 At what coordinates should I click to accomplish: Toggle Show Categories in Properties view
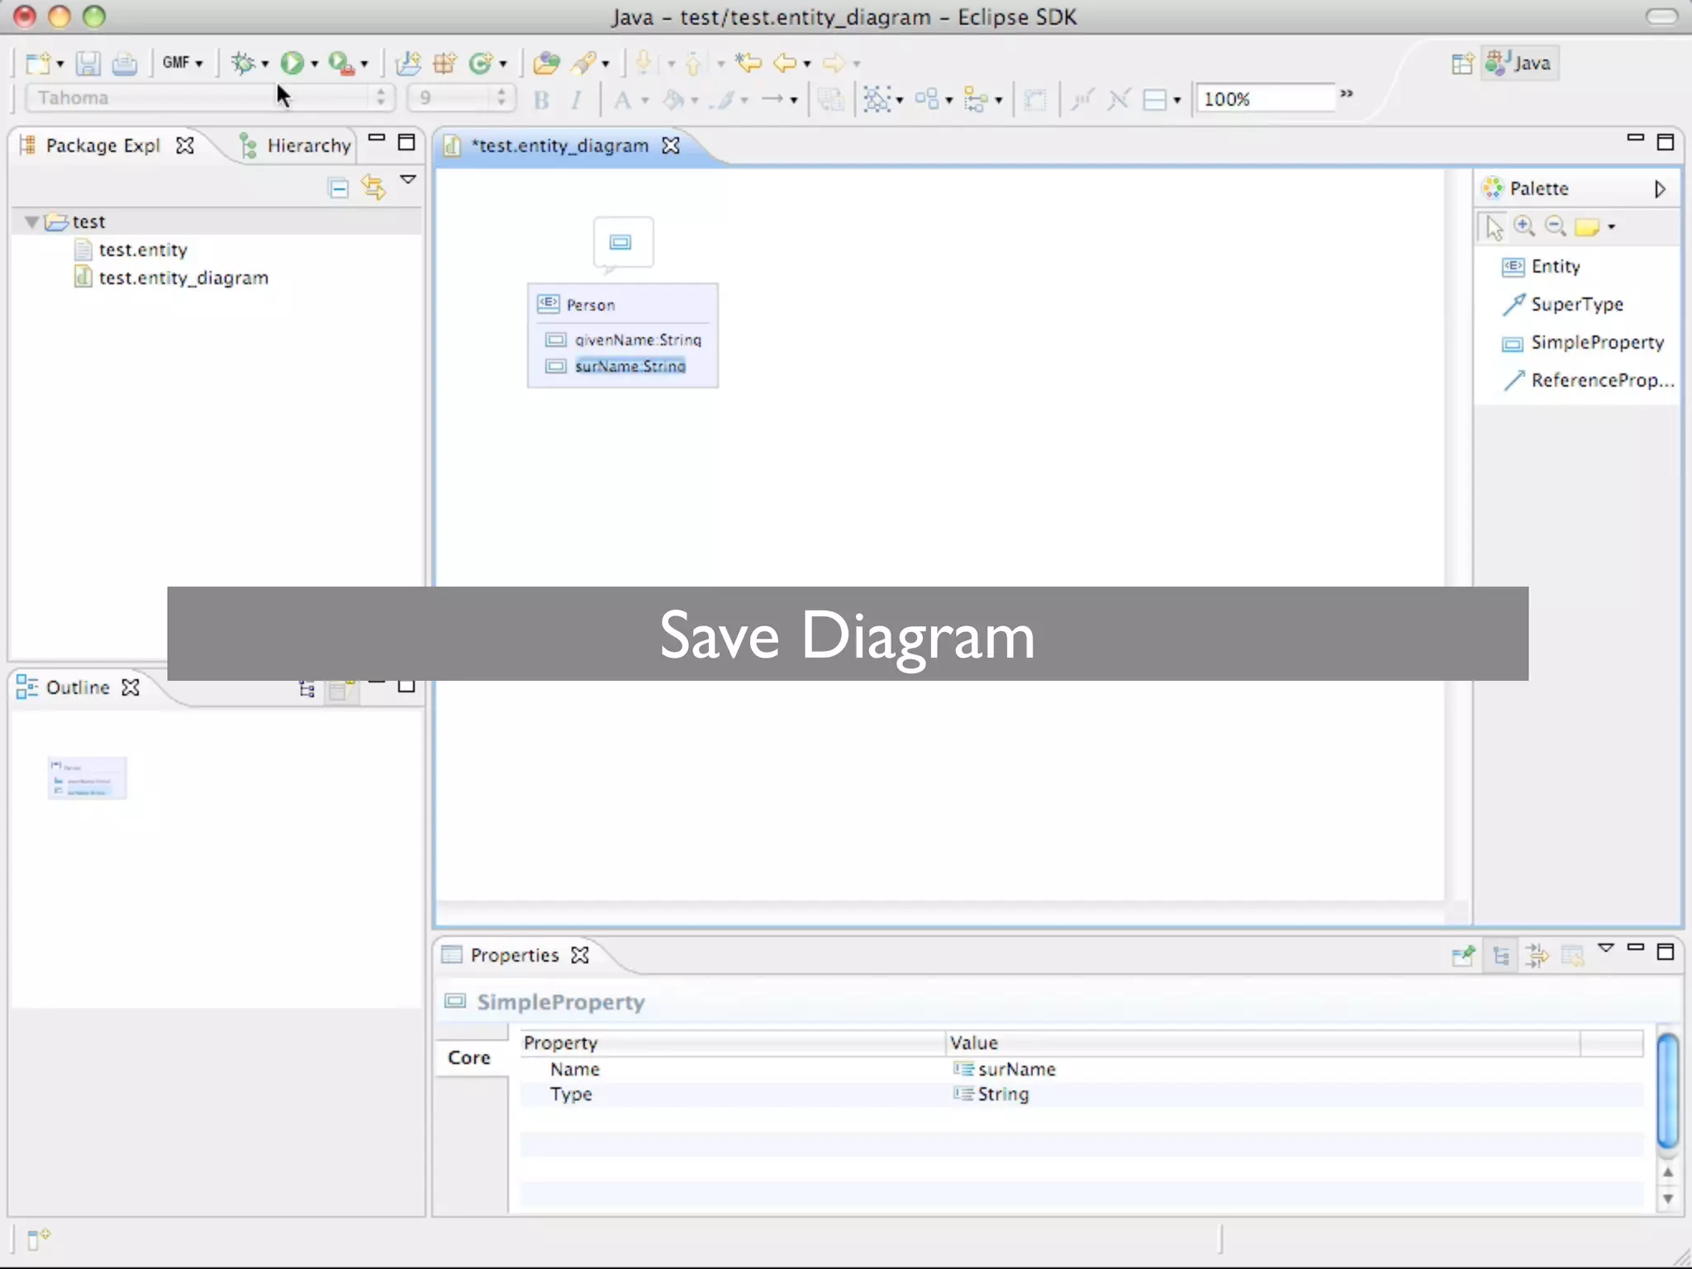click(1501, 956)
